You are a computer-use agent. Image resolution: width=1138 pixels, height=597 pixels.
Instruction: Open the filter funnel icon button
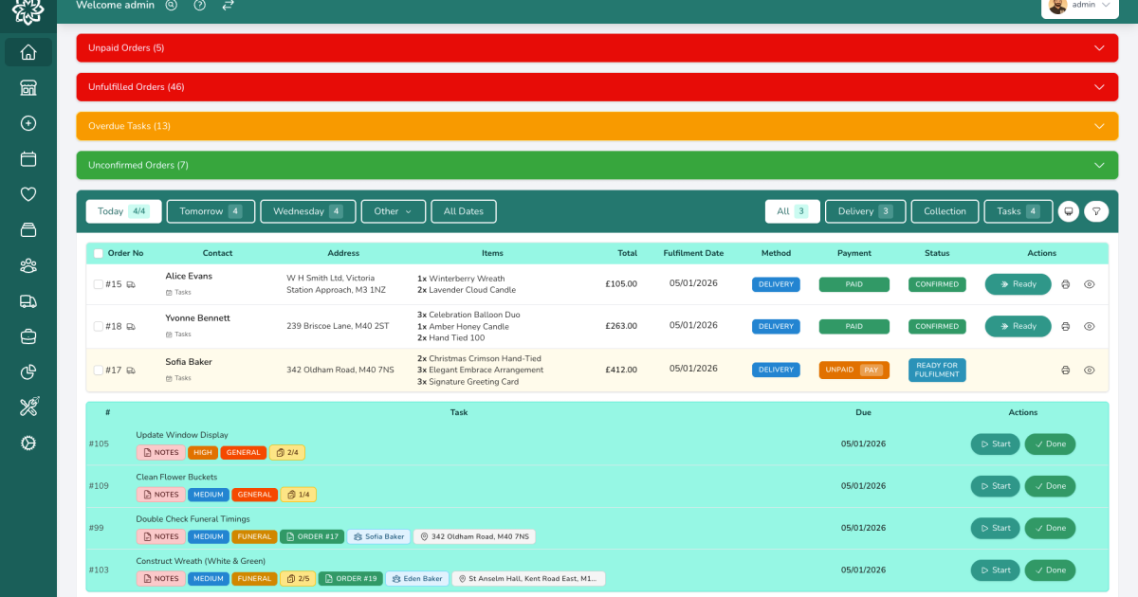(1096, 211)
